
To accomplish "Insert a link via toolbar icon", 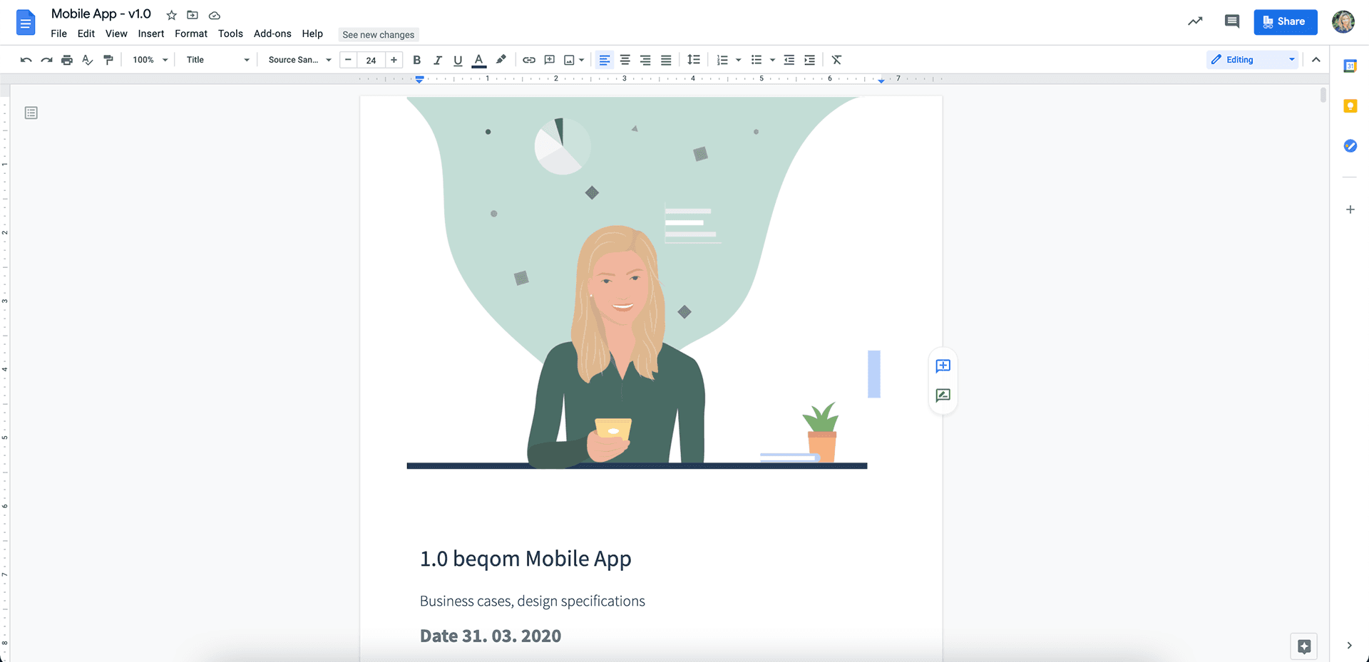I will point(529,60).
